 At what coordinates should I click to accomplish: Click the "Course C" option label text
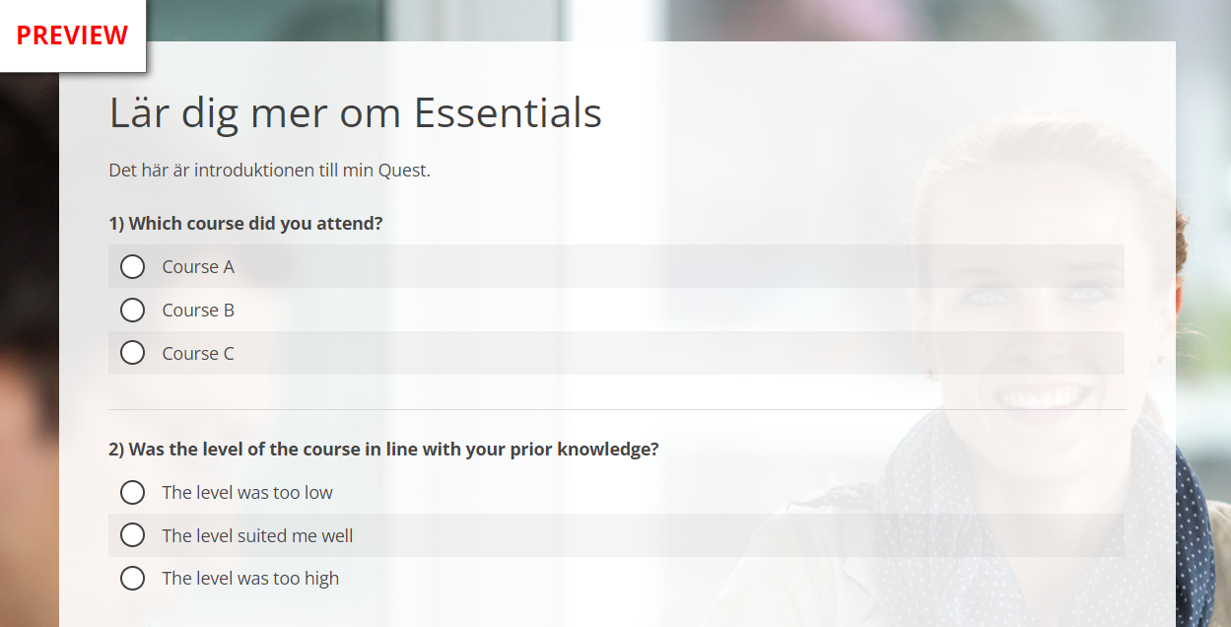point(198,354)
